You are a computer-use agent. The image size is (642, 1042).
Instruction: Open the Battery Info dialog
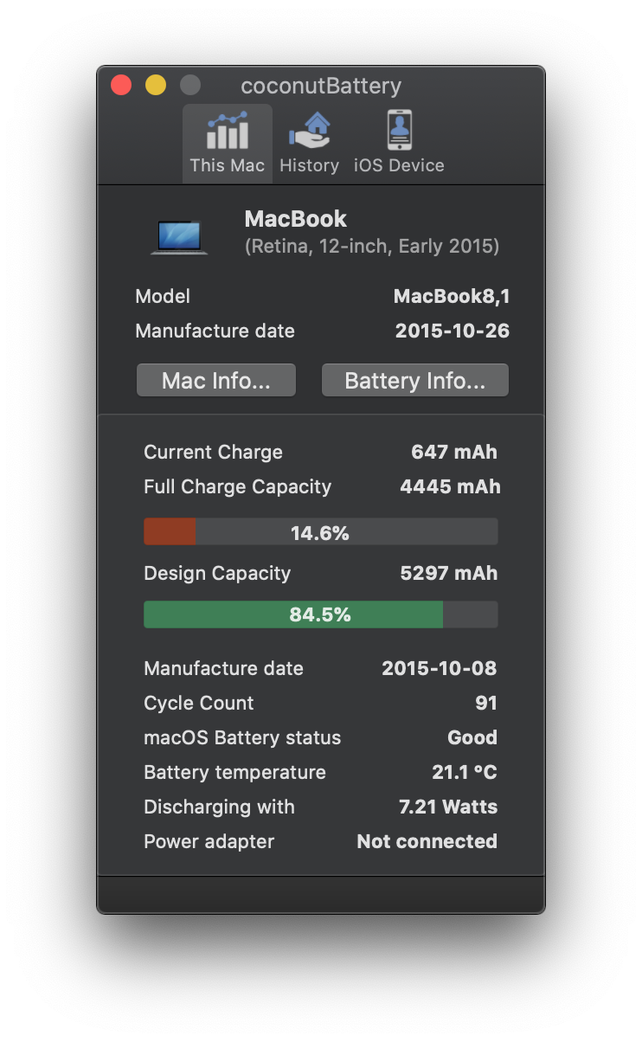tap(414, 381)
